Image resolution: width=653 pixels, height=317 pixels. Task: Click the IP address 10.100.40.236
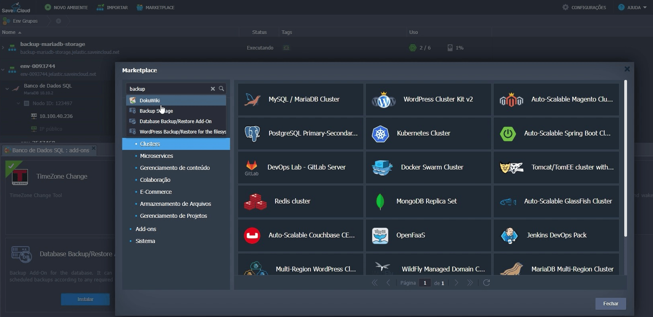[x=56, y=116]
